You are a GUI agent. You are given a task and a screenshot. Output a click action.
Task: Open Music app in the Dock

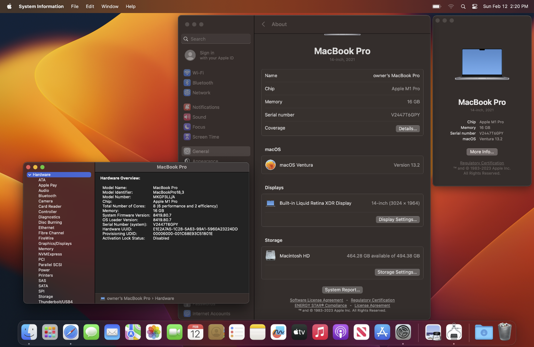[320, 332]
